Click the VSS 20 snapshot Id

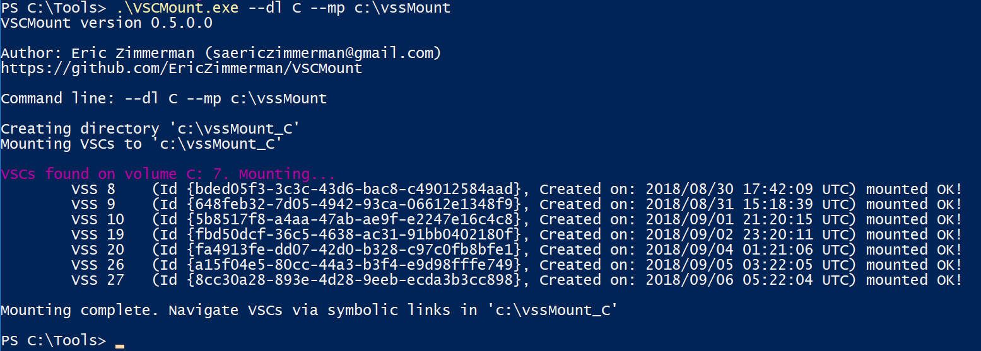[x=355, y=250]
